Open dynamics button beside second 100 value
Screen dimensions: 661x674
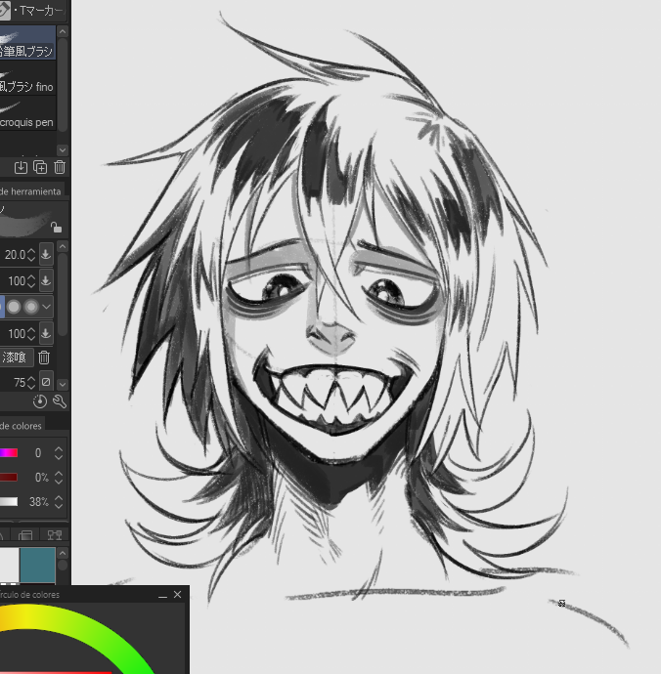[x=46, y=333]
